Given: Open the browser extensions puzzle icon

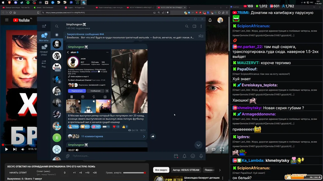Looking at the screenshot, I should point(219,13).
